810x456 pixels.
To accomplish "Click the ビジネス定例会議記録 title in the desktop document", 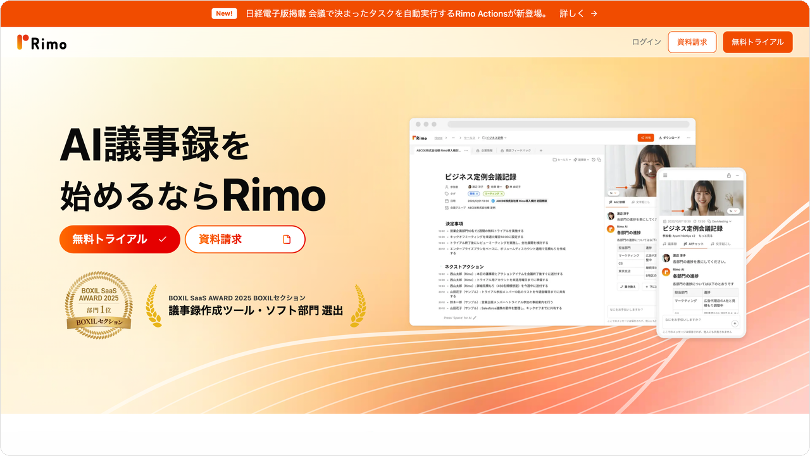I will tap(481, 177).
